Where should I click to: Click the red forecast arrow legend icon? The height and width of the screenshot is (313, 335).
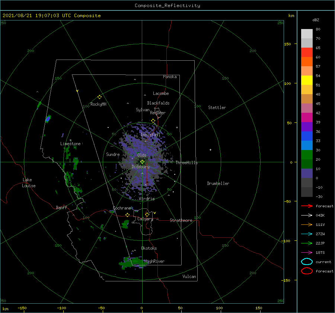coord(307,206)
